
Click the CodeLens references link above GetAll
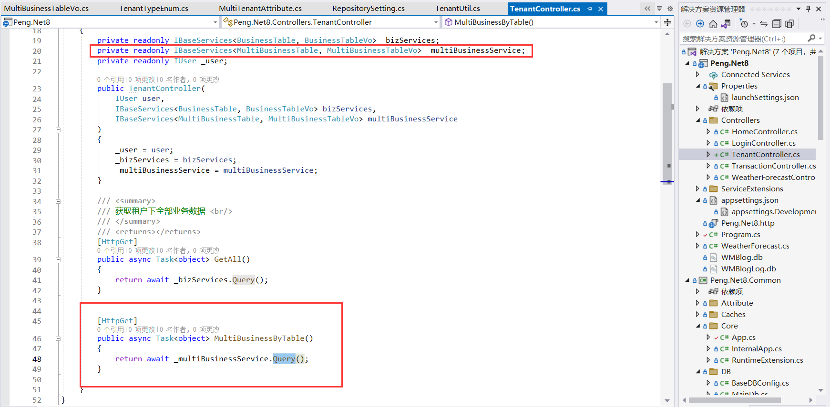(111, 250)
